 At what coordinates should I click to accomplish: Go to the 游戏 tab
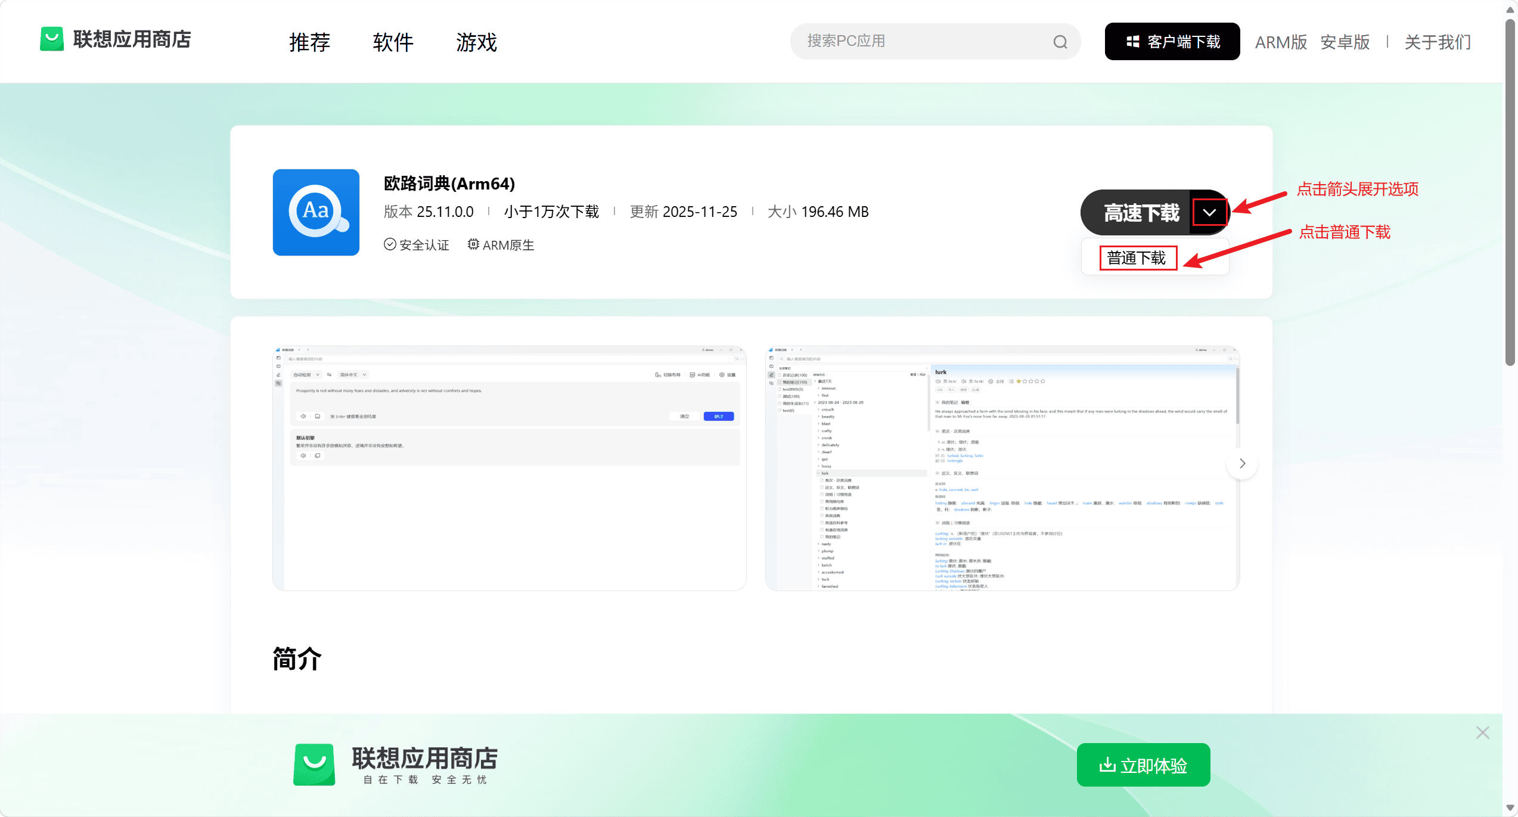tap(476, 42)
